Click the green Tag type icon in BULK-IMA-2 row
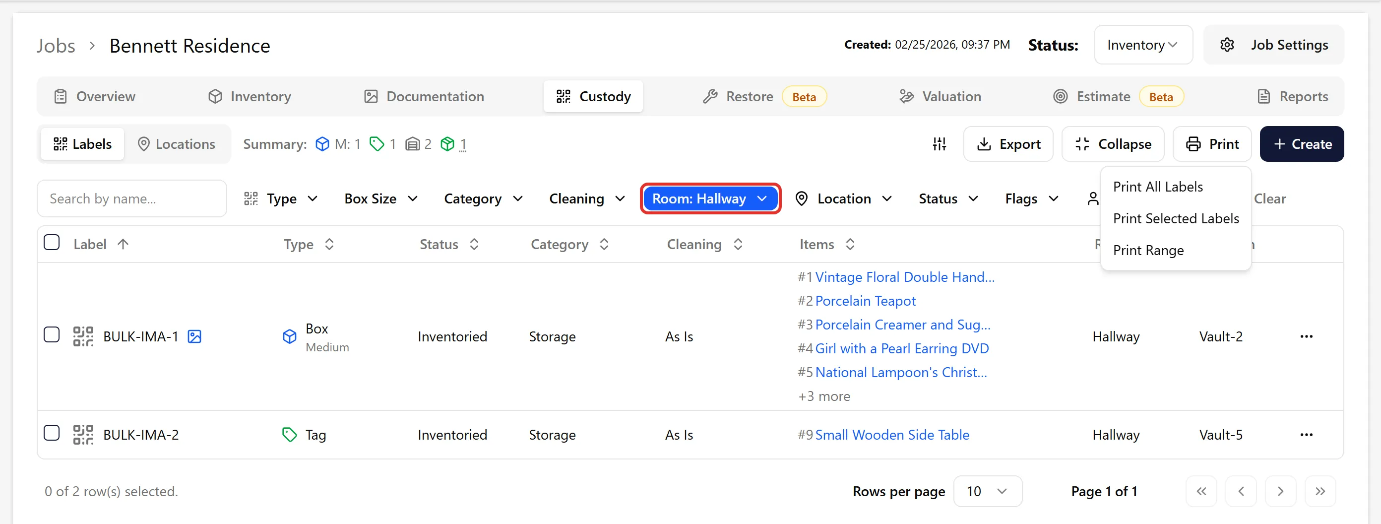The width and height of the screenshot is (1381, 524). (x=290, y=434)
